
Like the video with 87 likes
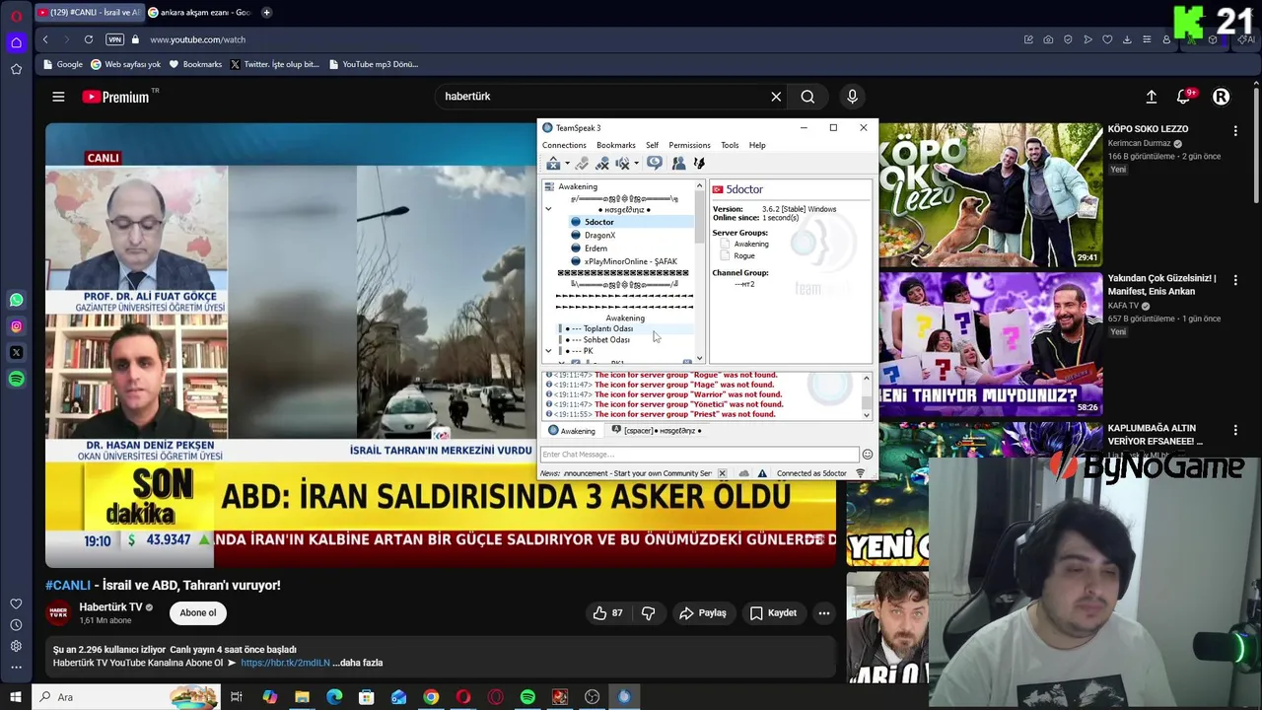click(x=606, y=612)
